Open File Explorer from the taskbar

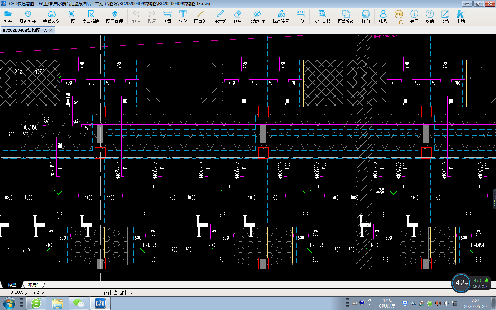[58, 303]
